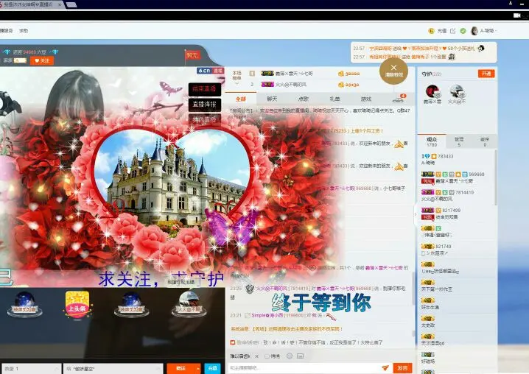Click the paper plane fly-screen icon
Viewport: 529px width, 374px height.
tap(385, 367)
